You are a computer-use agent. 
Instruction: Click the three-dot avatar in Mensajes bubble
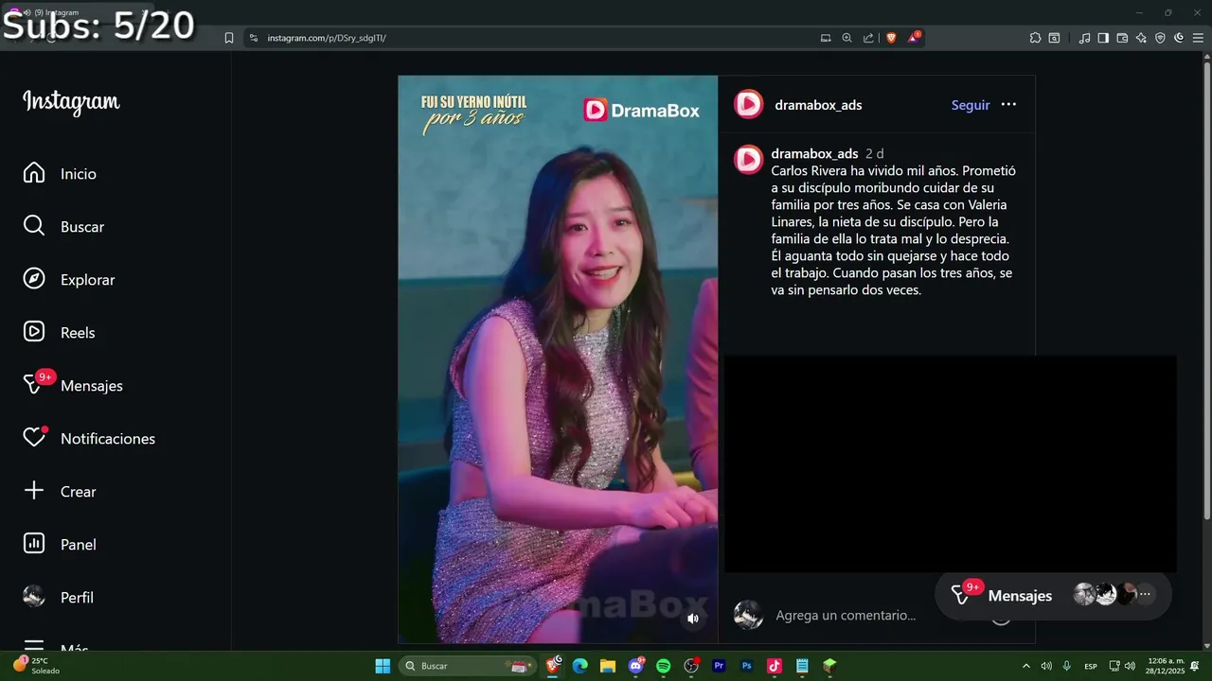(1145, 594)
